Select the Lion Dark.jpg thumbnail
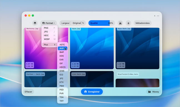The height and width of the screenshot is (107, 180). (x=92, y=79)
